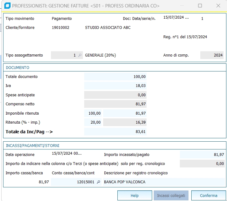Open the Data operazione date field
Image resolution: width=227 pixels, height=201 pixels.
point(66,153)
